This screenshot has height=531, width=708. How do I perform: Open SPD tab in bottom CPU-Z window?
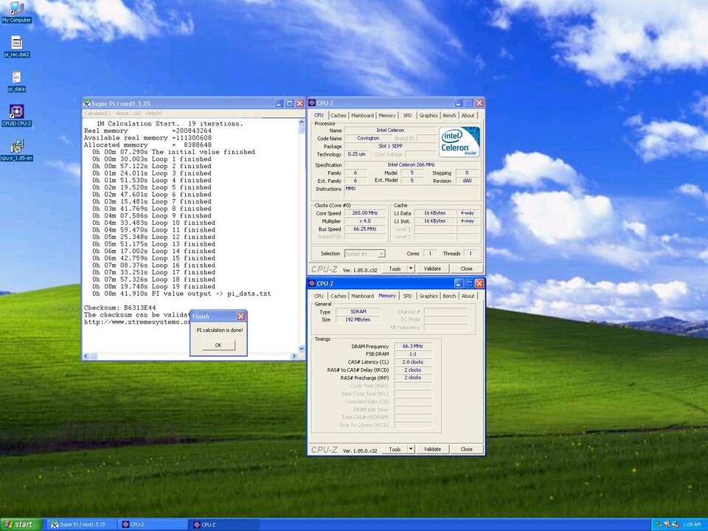(407, 296)
